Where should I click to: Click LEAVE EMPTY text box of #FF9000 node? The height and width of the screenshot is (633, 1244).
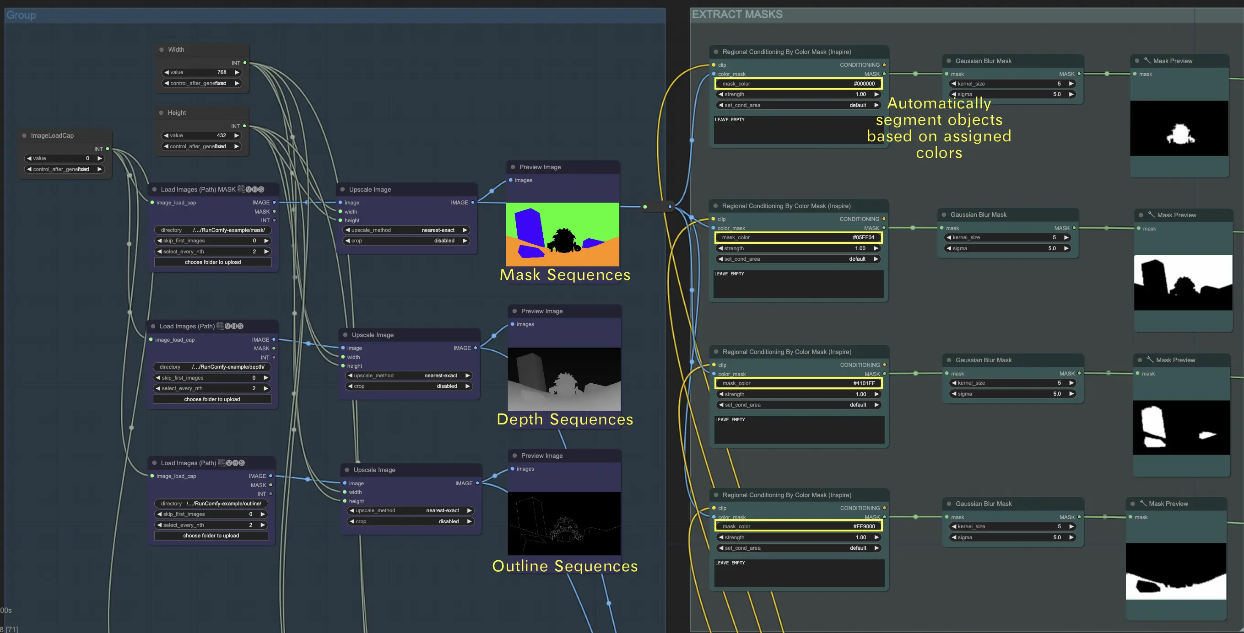coord(799,573)
